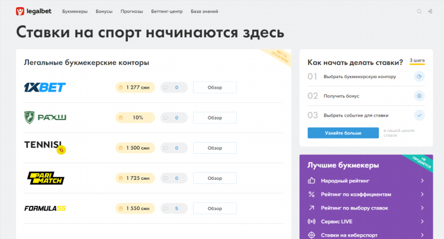Open the Букмекеры menu
The height and width of the screenshot is (239, 444).
click(75, 11)
